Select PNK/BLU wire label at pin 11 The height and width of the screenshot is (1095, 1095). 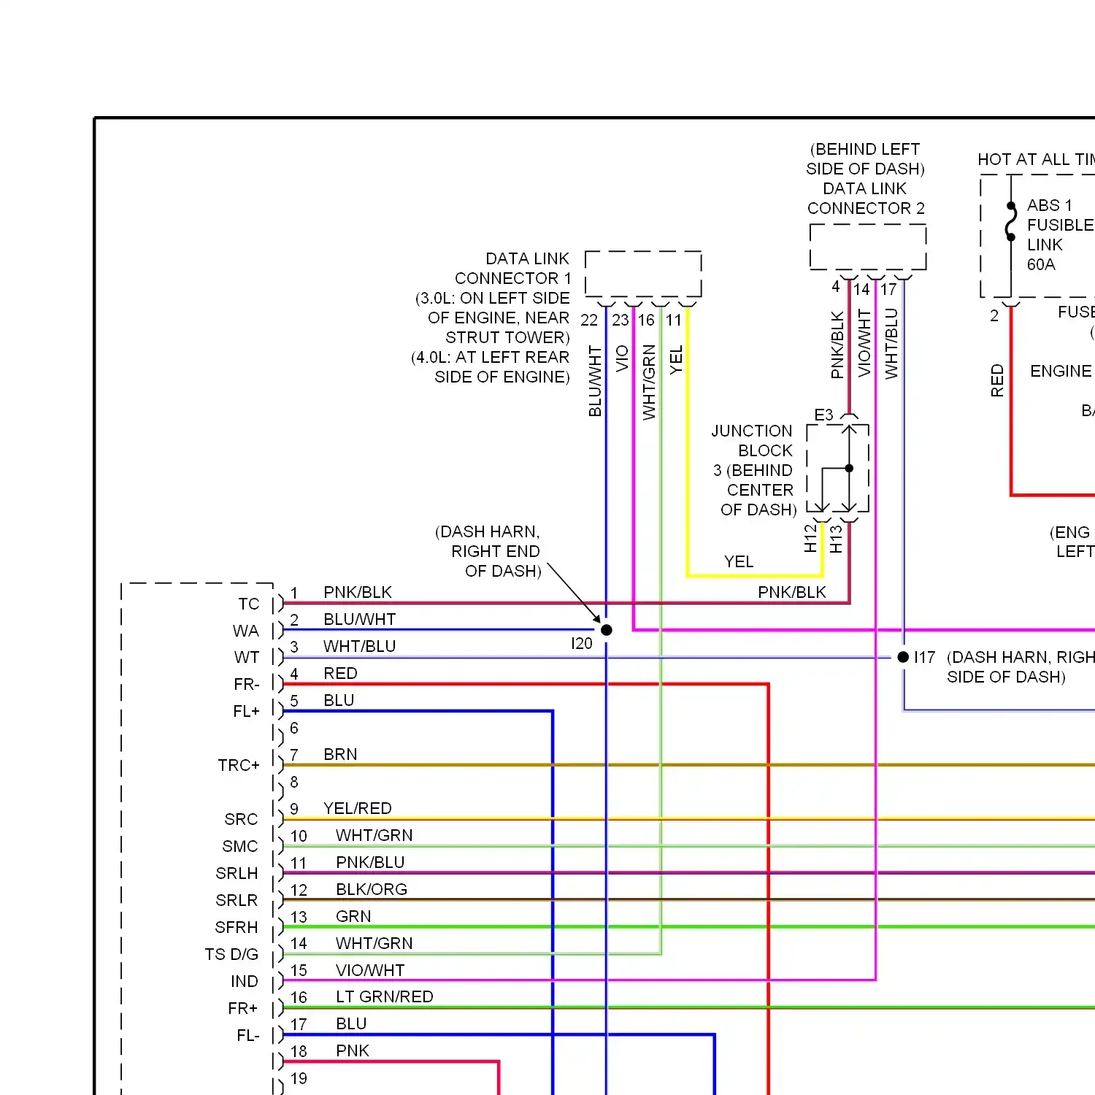370,862
